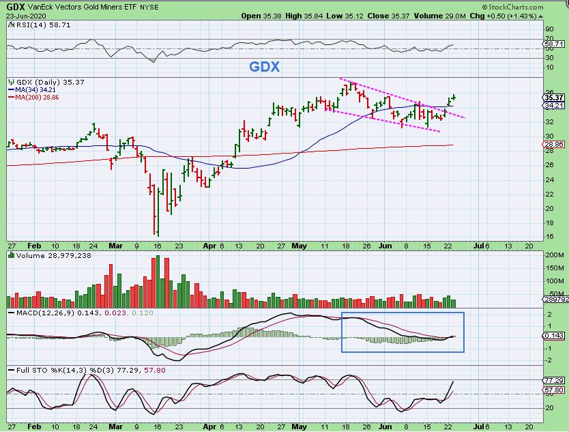569x432 pixels.
Task: Click the -2 label on MACD axis
Action: 548,360
